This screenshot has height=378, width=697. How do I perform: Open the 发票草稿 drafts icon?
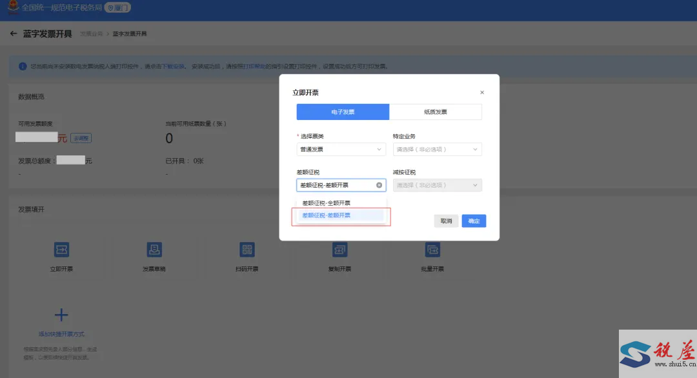tap(154, 250)
